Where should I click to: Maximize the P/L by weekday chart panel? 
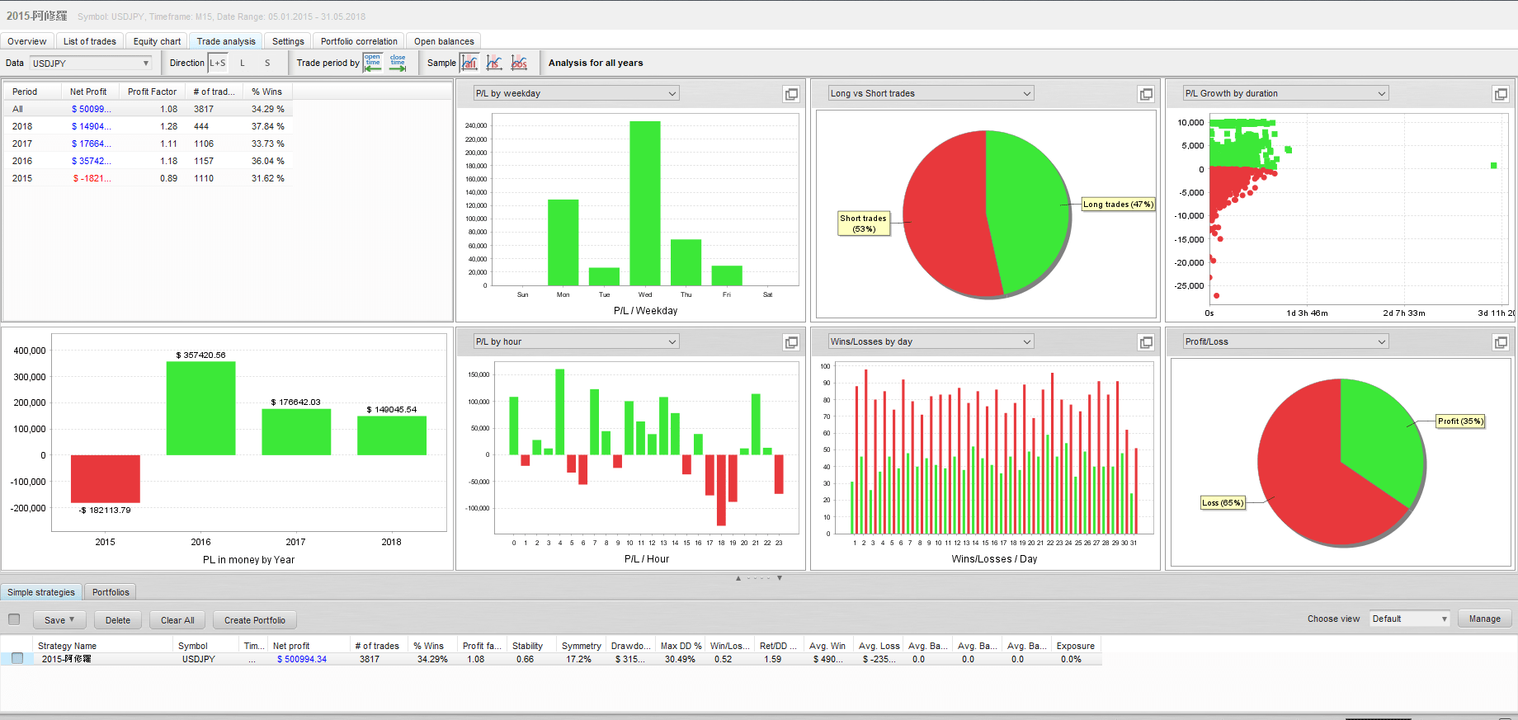(791, 94)
